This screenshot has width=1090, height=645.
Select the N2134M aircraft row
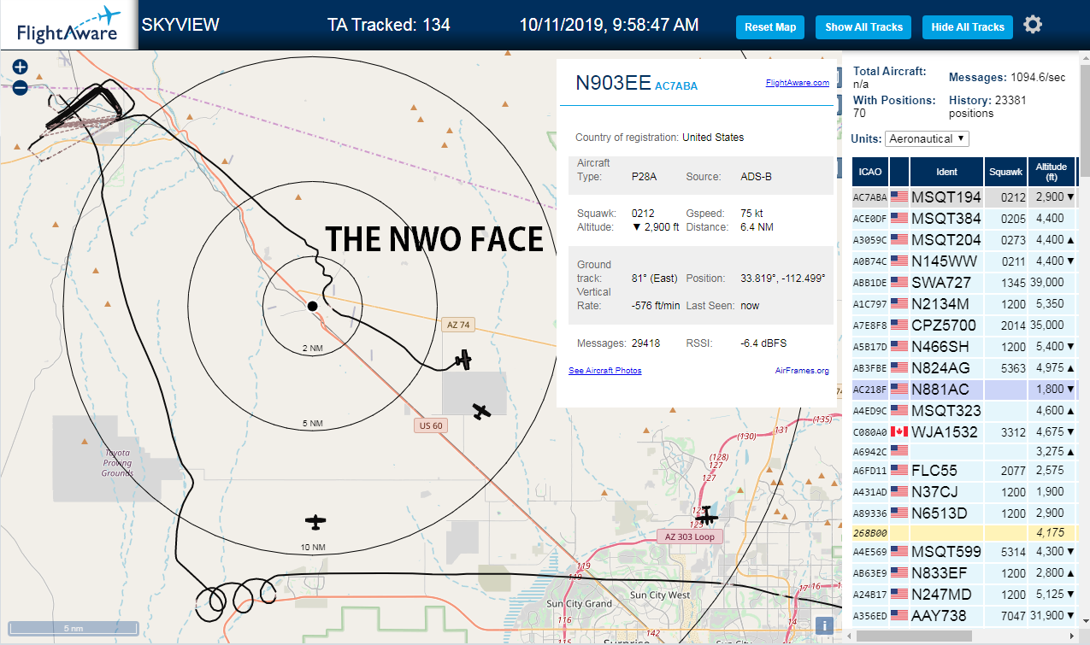point(963,304)
